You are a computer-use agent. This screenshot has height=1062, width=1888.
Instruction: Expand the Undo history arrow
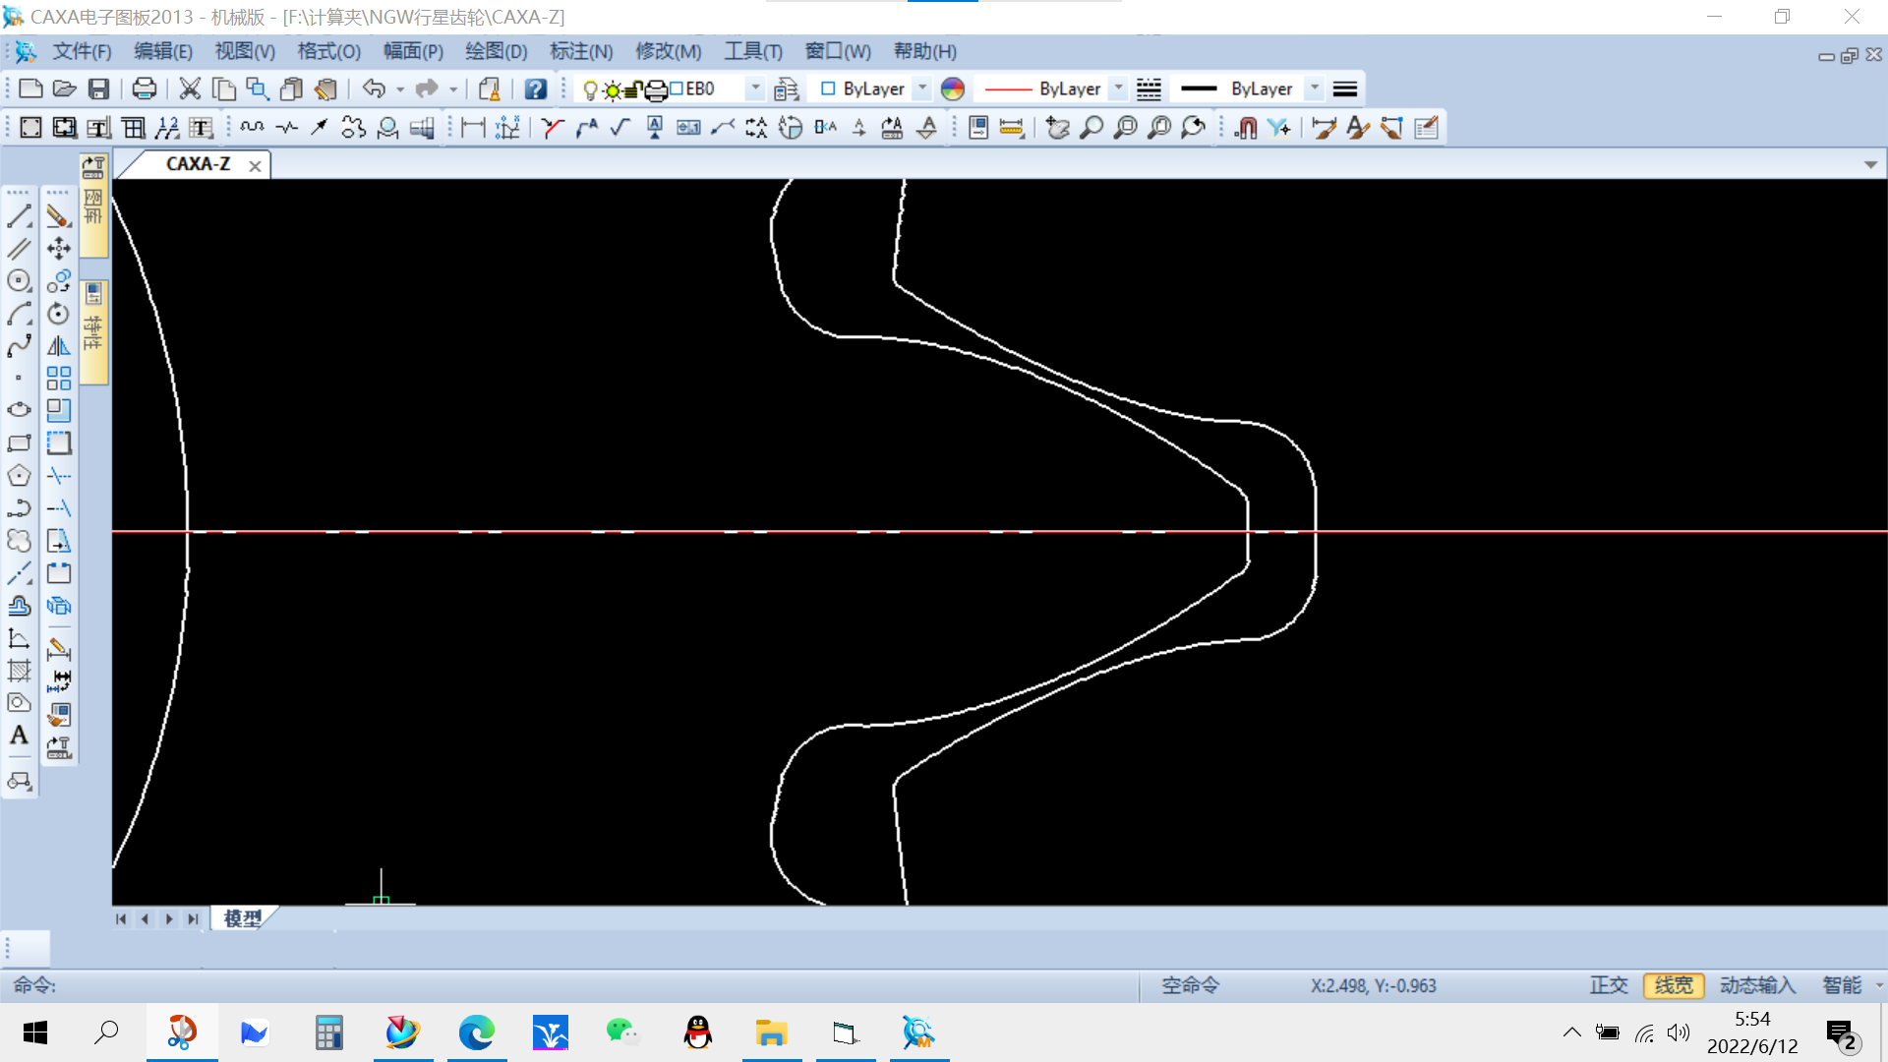tap(400, 89)
